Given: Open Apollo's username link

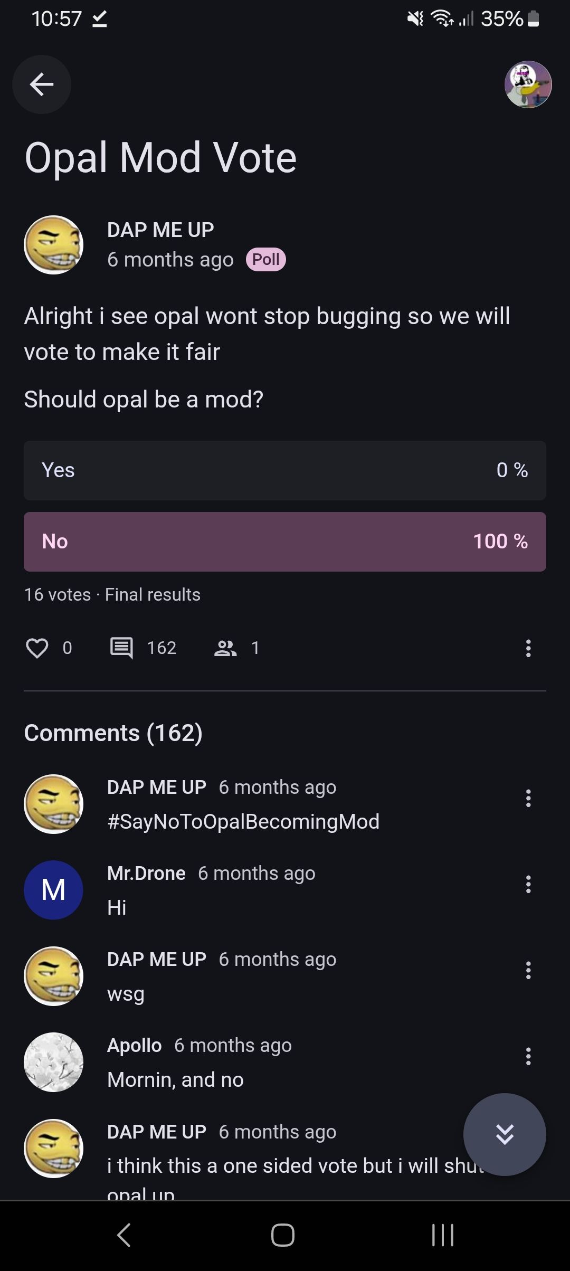Looking at the screenshot, I should click(x=135, y=1045).
